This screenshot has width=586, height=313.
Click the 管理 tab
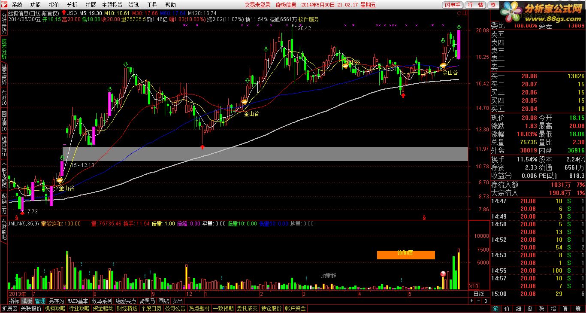coord(40,301)
